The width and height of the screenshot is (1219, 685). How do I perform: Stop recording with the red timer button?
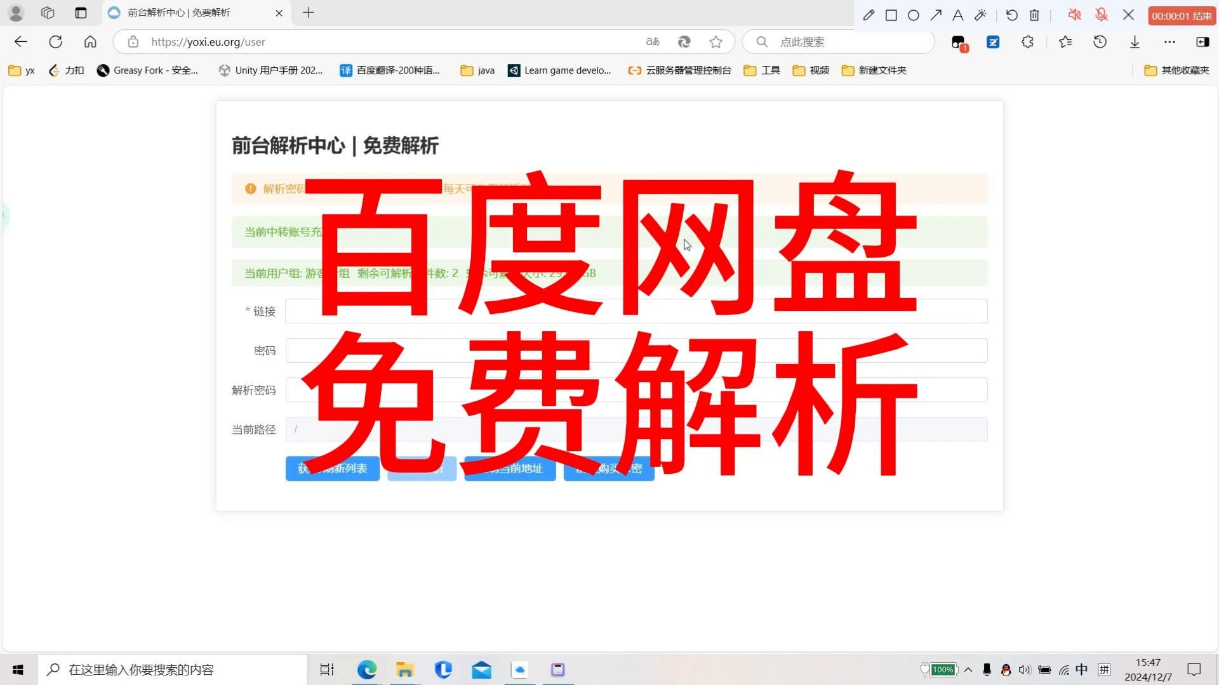coord(1182,16)
